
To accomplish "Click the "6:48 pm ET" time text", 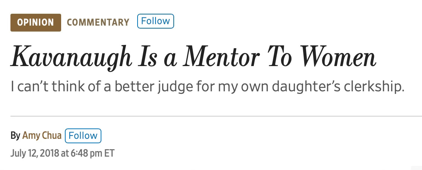I will (x=93, y=153).
